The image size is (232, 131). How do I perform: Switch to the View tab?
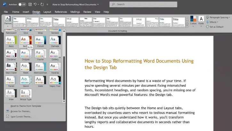click(x=97, y=12)
